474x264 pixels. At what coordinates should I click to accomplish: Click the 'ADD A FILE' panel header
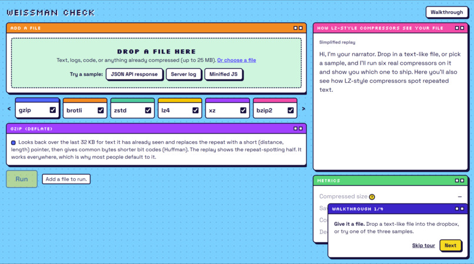[156, 28]
